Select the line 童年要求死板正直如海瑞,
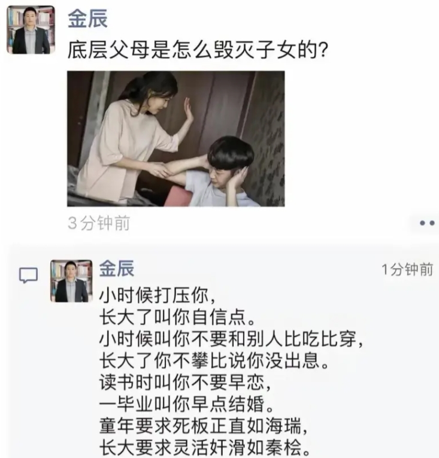This screenshot has width=439, height=458. pyautogui.click(x=204, y=426)
